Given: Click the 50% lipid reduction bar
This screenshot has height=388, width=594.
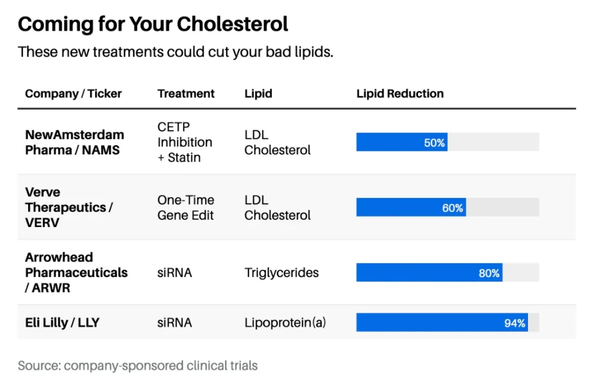Looking at the screenshot, I should (402, 142).
